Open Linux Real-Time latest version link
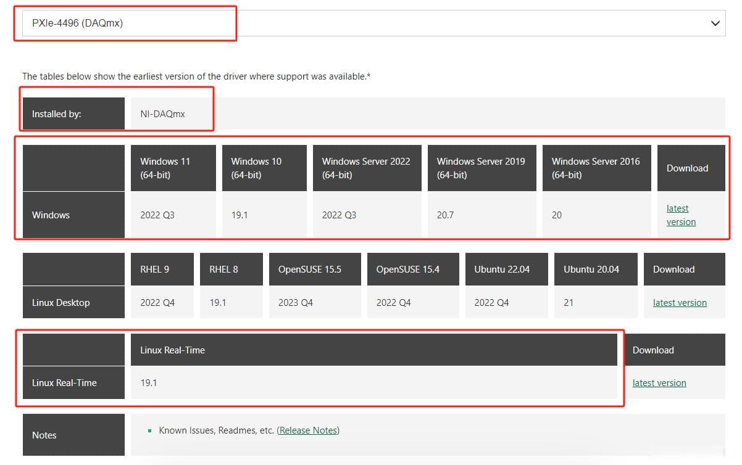The height and width of the screenshot is (465, 742). coord(659,383)
